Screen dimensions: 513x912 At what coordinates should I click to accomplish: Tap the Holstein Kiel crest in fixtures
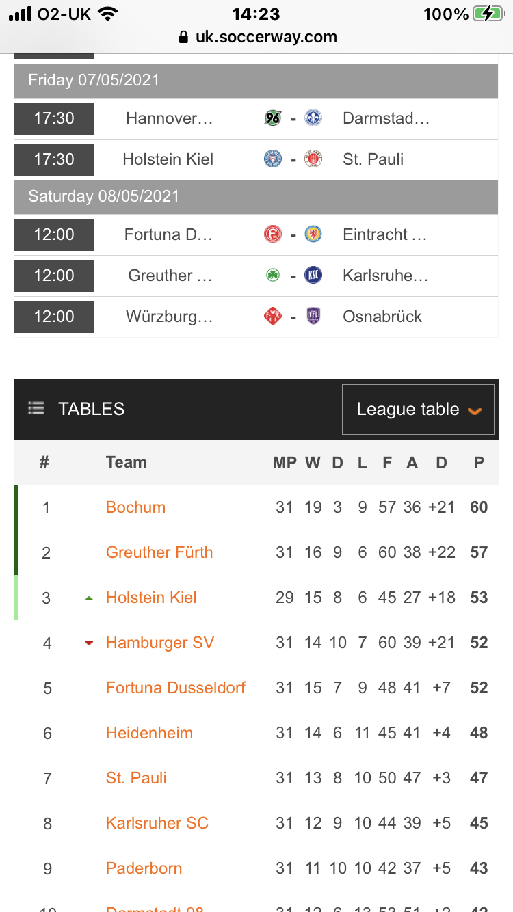tap(273, 159)
